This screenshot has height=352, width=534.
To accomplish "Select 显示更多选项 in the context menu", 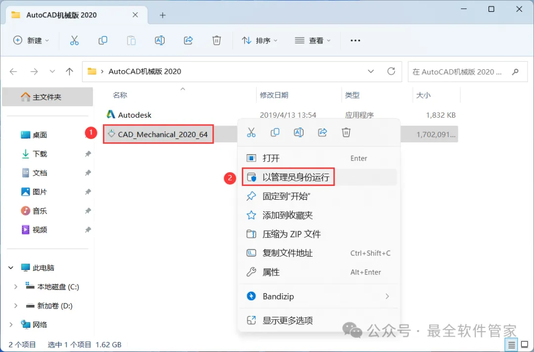I will (x=319, y=321).
